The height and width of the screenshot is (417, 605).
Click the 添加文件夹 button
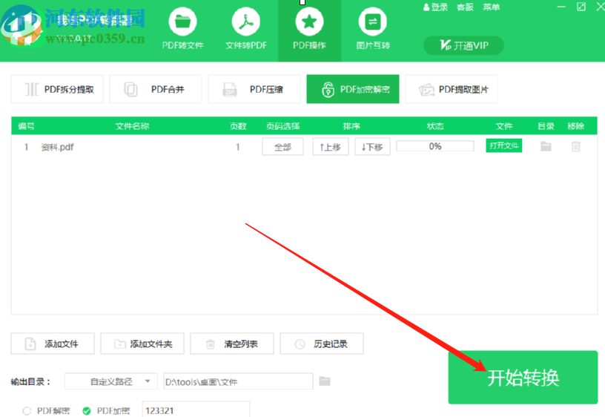coord(142,344)
